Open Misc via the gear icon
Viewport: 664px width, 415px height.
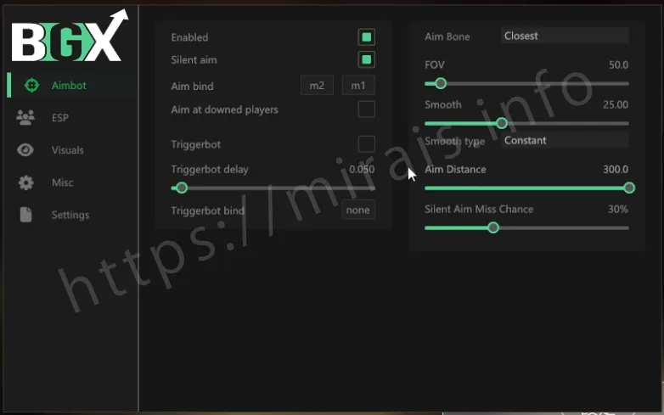(x=25, y=182)
